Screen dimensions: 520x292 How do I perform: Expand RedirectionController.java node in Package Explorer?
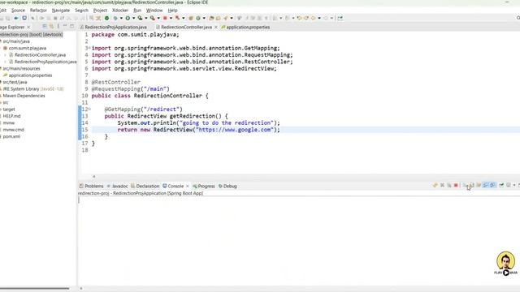click(6, 55)
